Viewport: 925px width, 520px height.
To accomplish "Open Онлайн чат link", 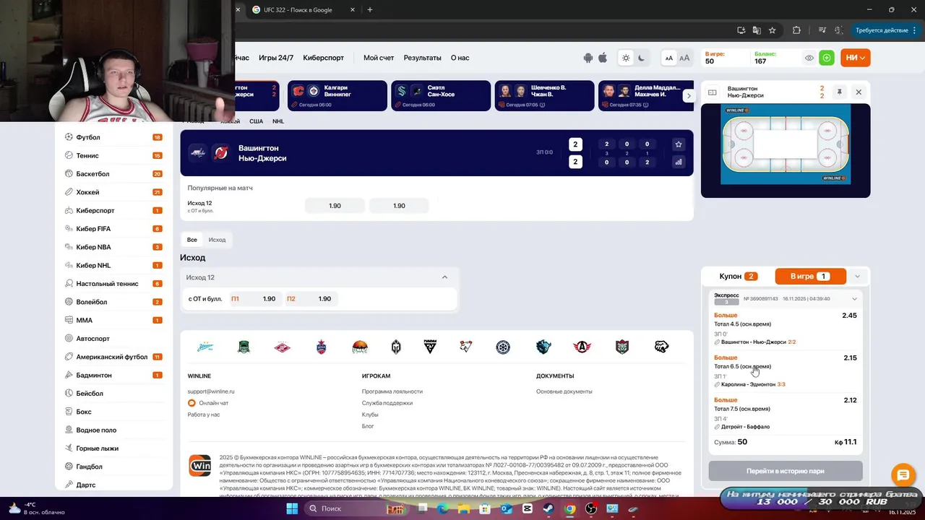I will (x=208, y=403).
